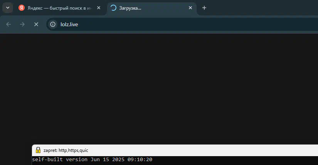The image size is (318, 165).
Task: Close the Загрузка... tab
Action: click(190, 8)
